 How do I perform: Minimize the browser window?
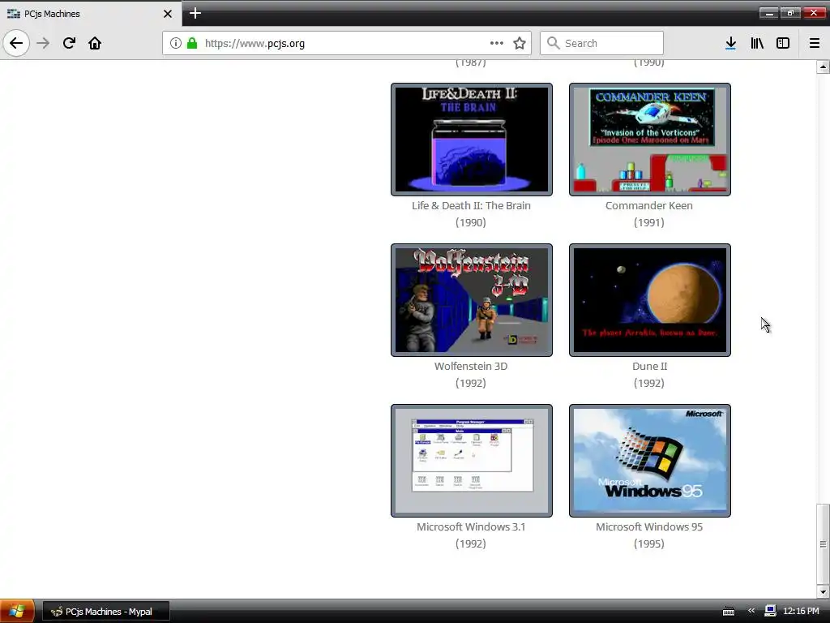pyautogui.click(x=769, y=13)
